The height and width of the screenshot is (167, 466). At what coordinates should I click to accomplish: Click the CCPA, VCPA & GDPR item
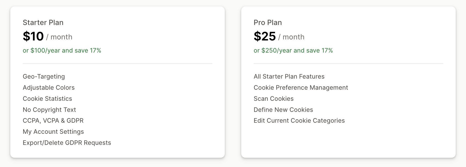click(x=53, y=121)
